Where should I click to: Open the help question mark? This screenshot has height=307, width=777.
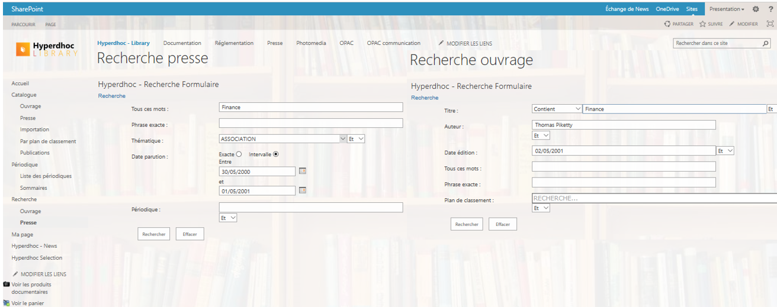pos(770,9)
